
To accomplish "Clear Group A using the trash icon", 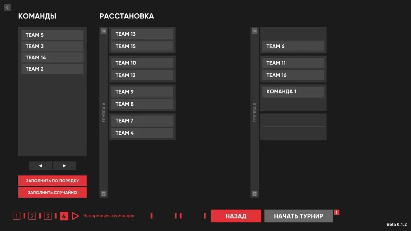I will coord(104,194).
